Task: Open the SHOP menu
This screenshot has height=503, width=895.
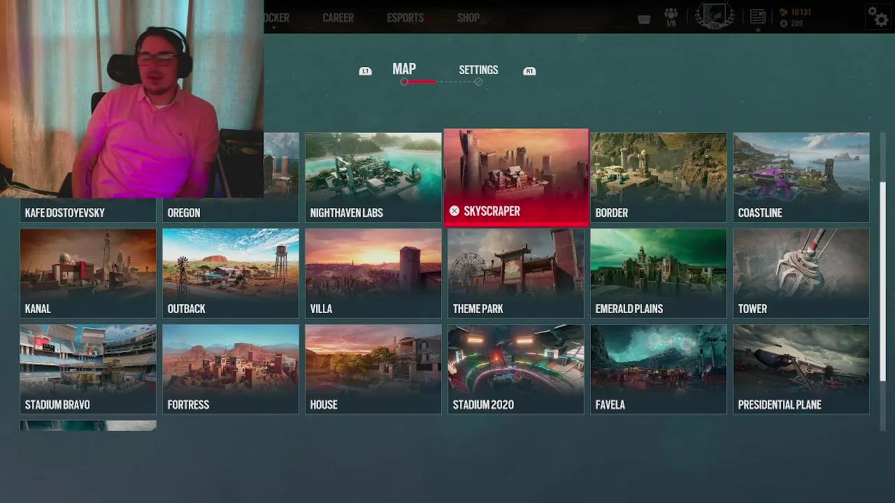Action: tap(468, 17)
